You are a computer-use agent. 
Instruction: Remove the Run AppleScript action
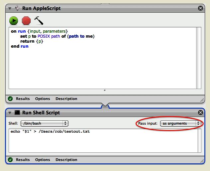point(200,8)
